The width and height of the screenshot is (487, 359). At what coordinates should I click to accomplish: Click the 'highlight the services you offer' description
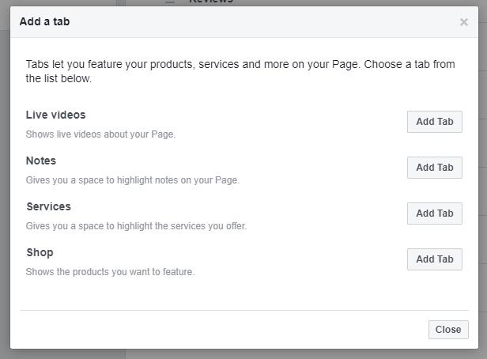(136, 226)
